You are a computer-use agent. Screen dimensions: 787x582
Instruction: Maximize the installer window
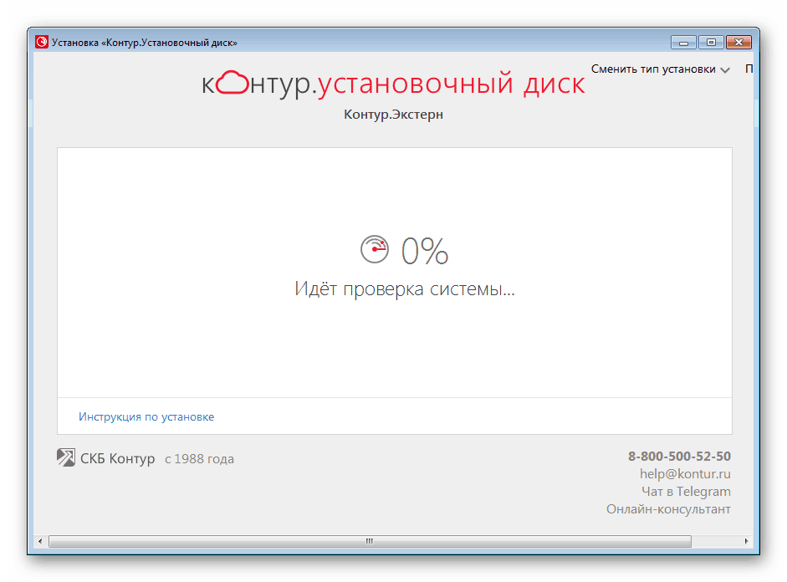710,42
